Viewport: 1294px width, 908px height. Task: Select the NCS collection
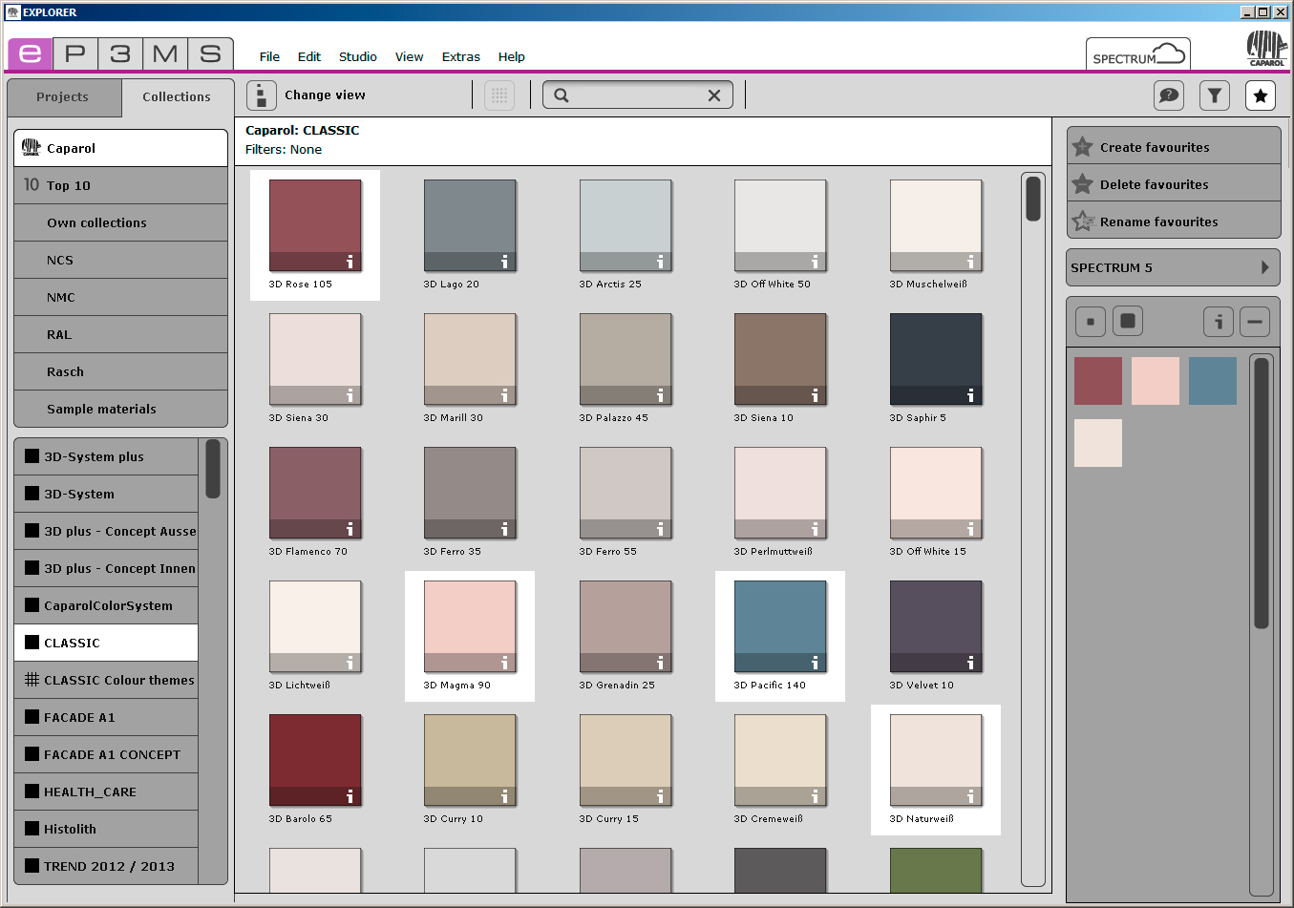tap(120, 260)
